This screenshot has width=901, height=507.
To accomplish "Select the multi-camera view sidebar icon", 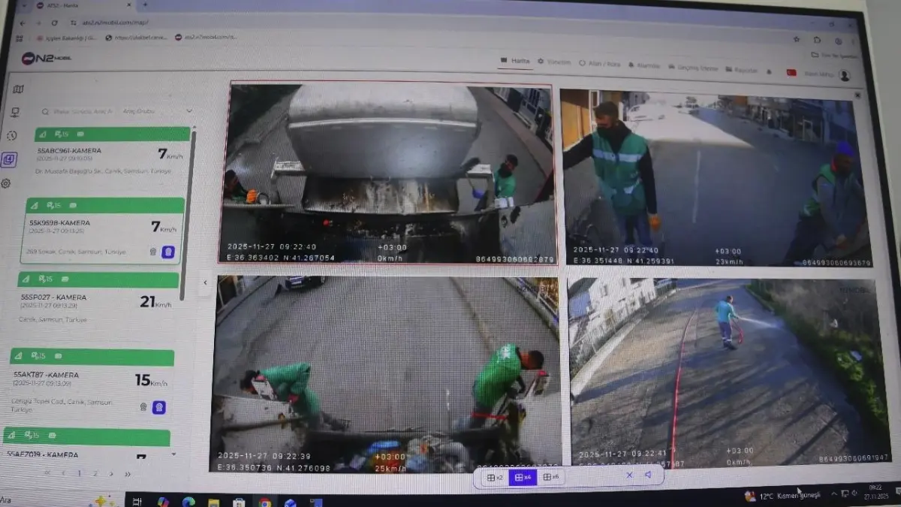I will 9,159.
